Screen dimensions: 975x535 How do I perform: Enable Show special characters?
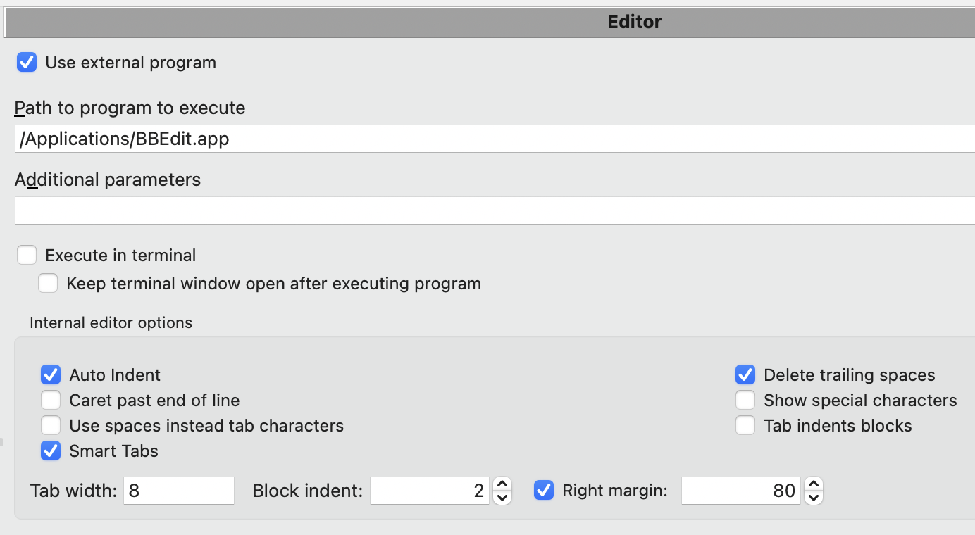(745, 400)
